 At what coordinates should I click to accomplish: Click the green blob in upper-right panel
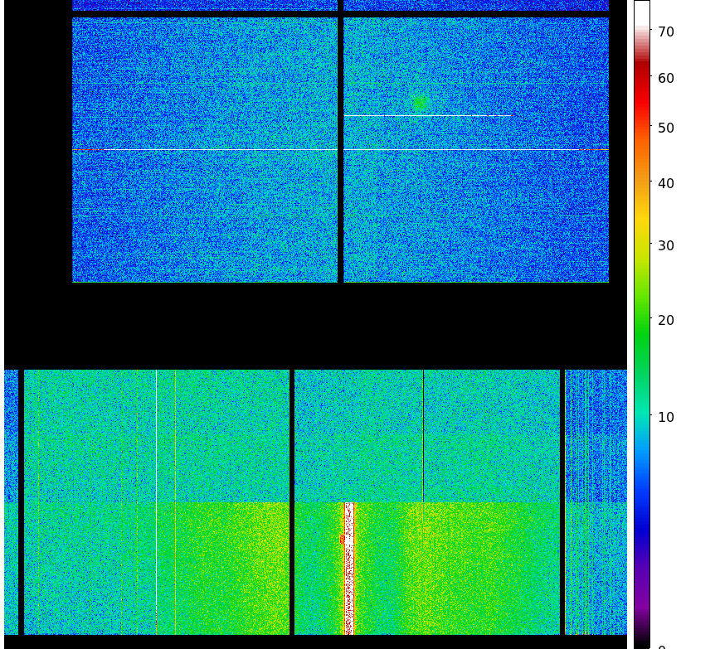coord(419,104)
